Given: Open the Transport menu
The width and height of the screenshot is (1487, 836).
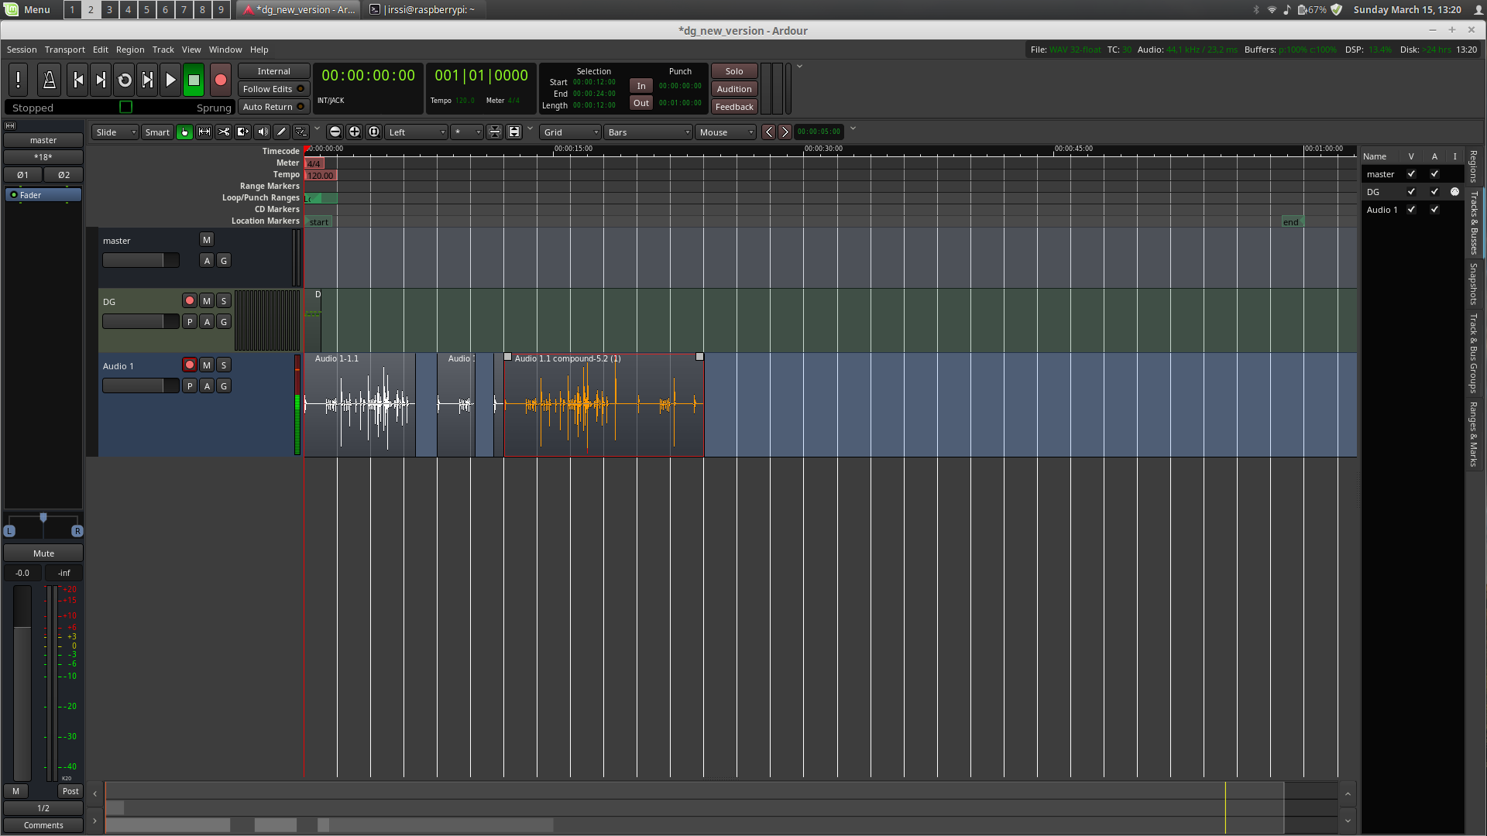Looking at the screenshot, I should (x=64, y=50).
